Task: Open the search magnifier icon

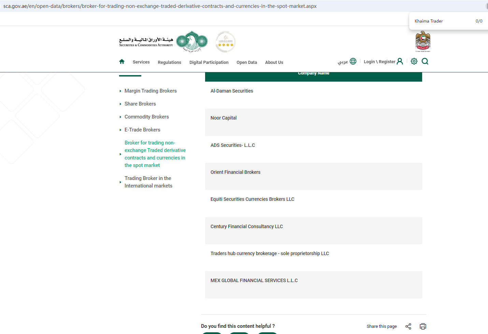Action: 425,61
